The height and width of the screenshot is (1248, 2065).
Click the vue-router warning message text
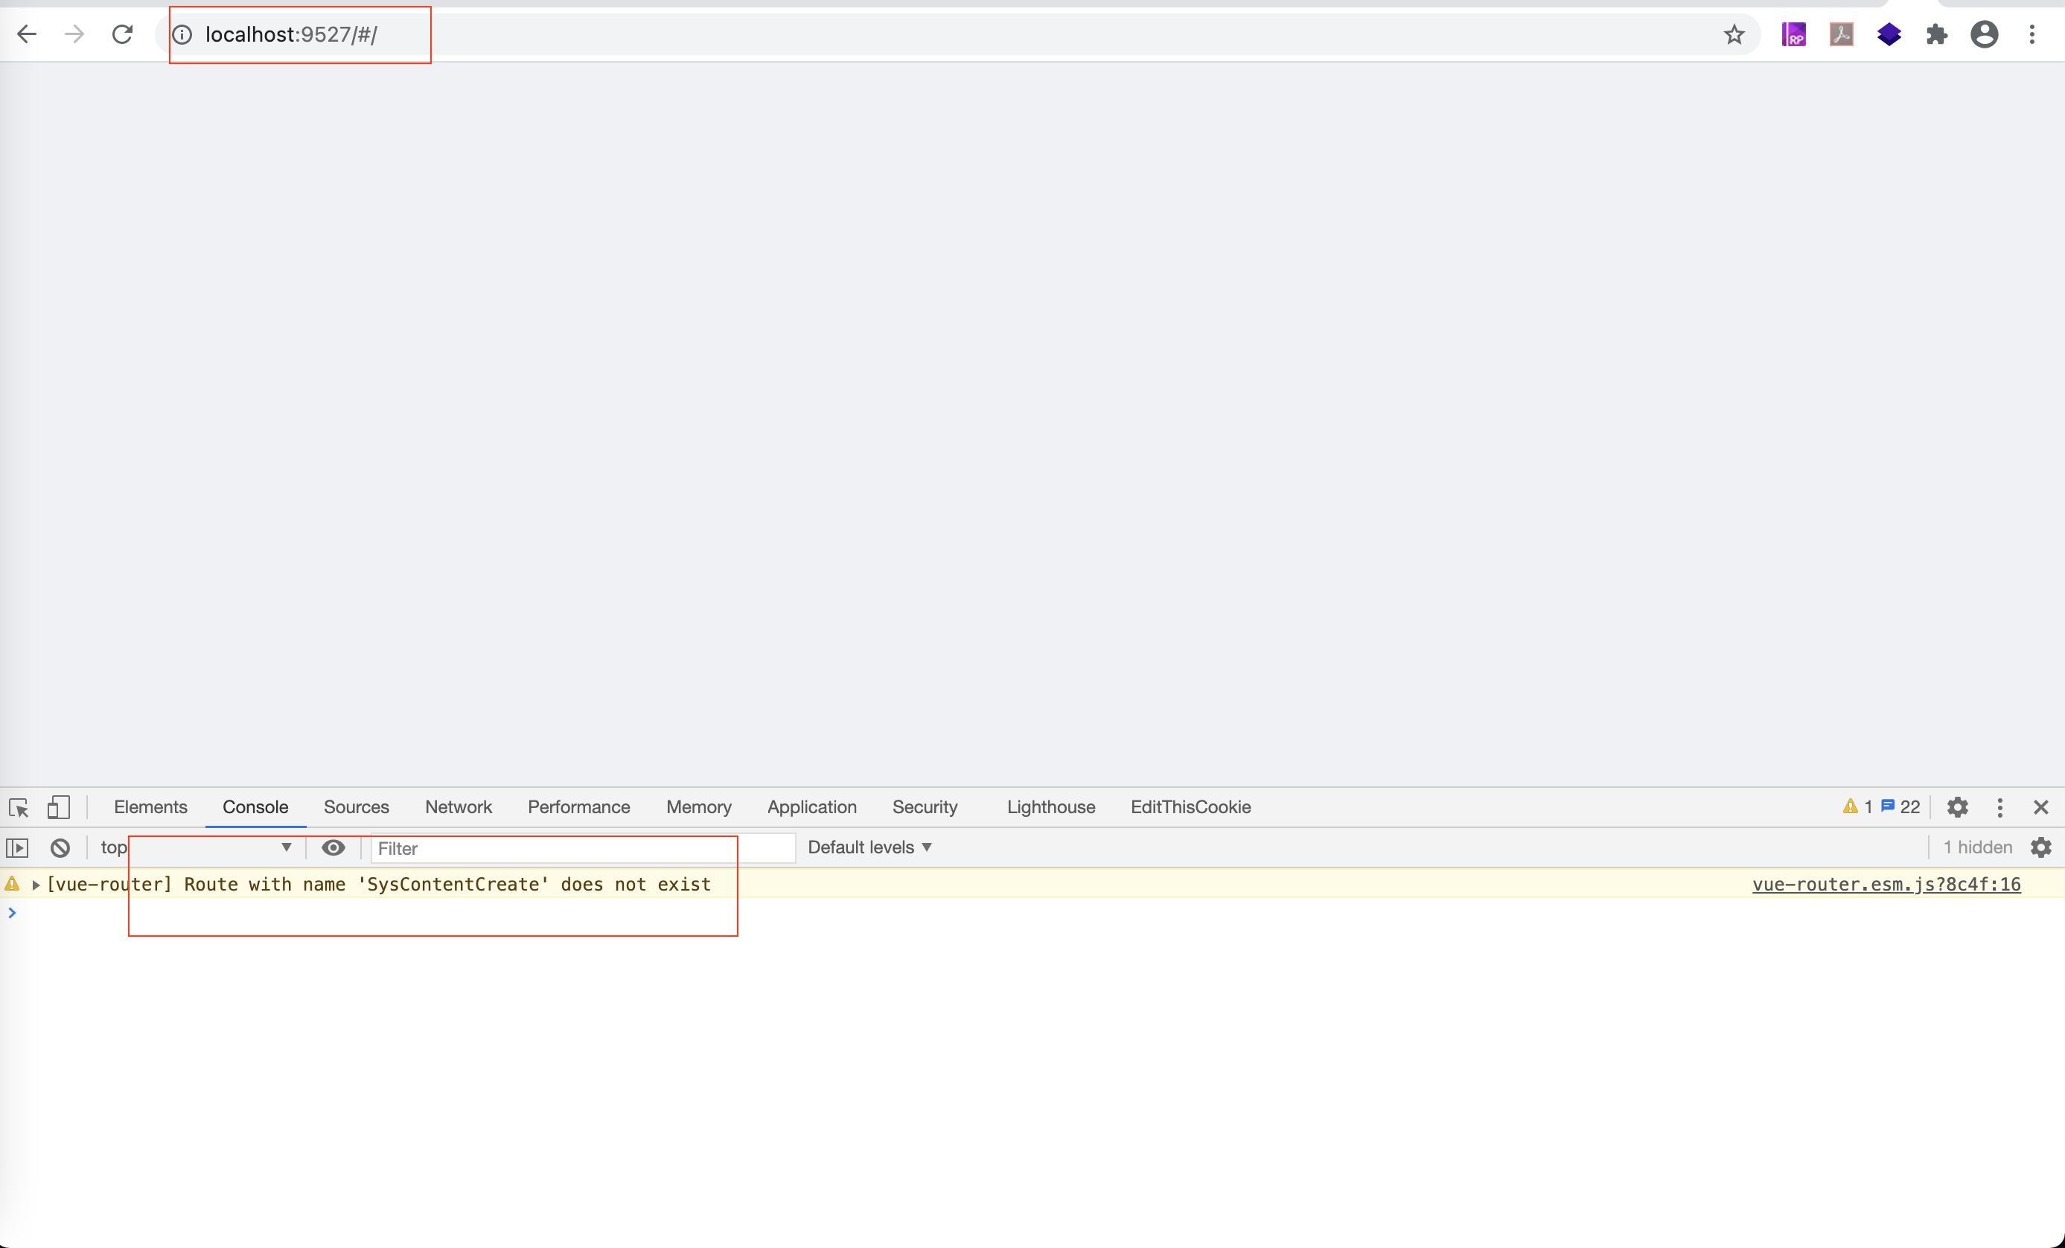tap(379, 884)
